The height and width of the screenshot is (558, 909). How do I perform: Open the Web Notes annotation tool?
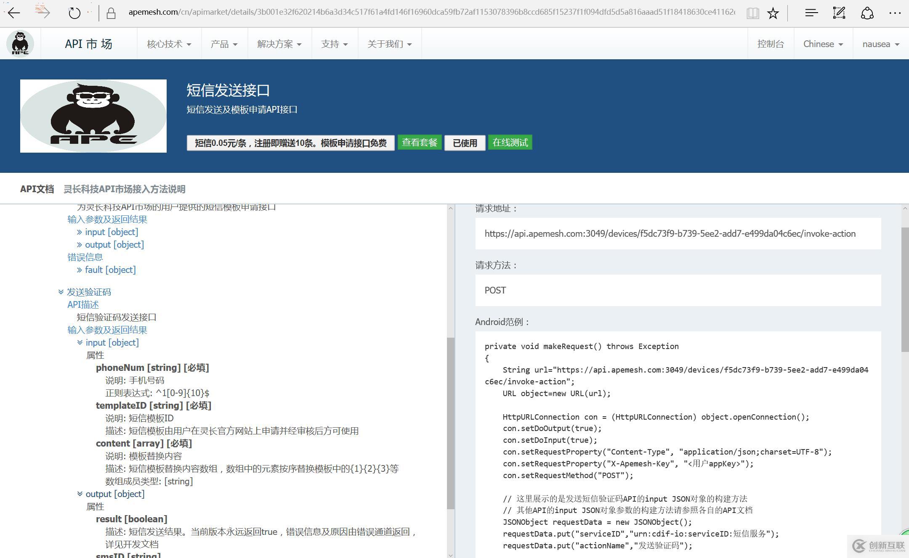pos(839,13)
